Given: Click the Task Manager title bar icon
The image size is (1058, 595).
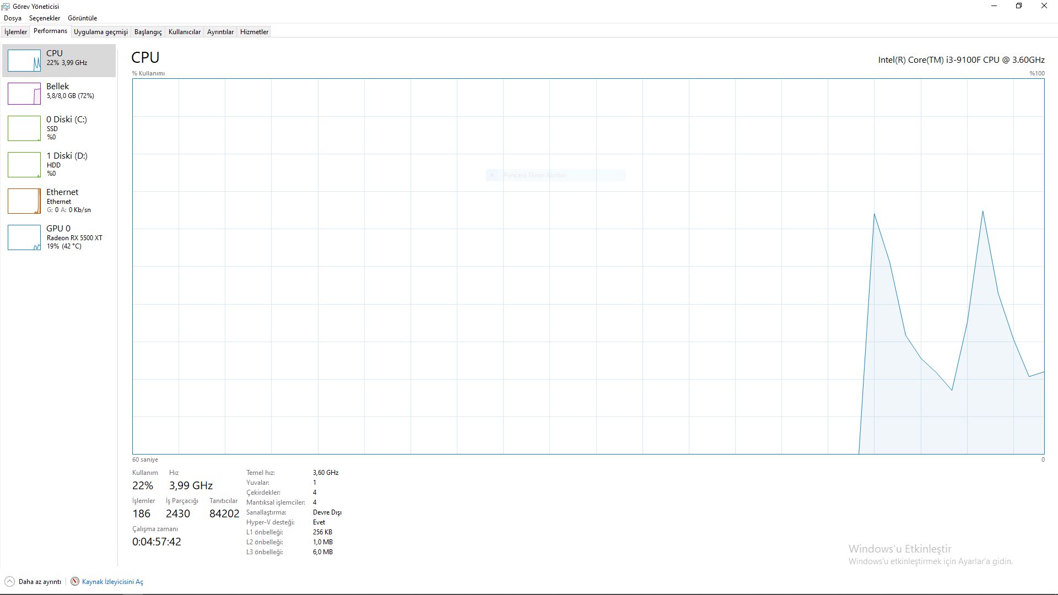Looking at the screenshot, I should click(x=6, y=6).
